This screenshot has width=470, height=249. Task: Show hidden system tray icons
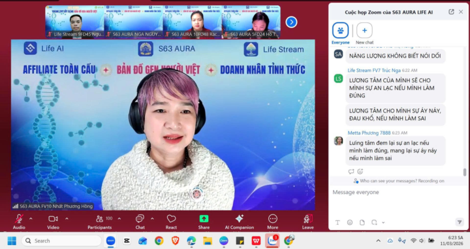point(378,241)
